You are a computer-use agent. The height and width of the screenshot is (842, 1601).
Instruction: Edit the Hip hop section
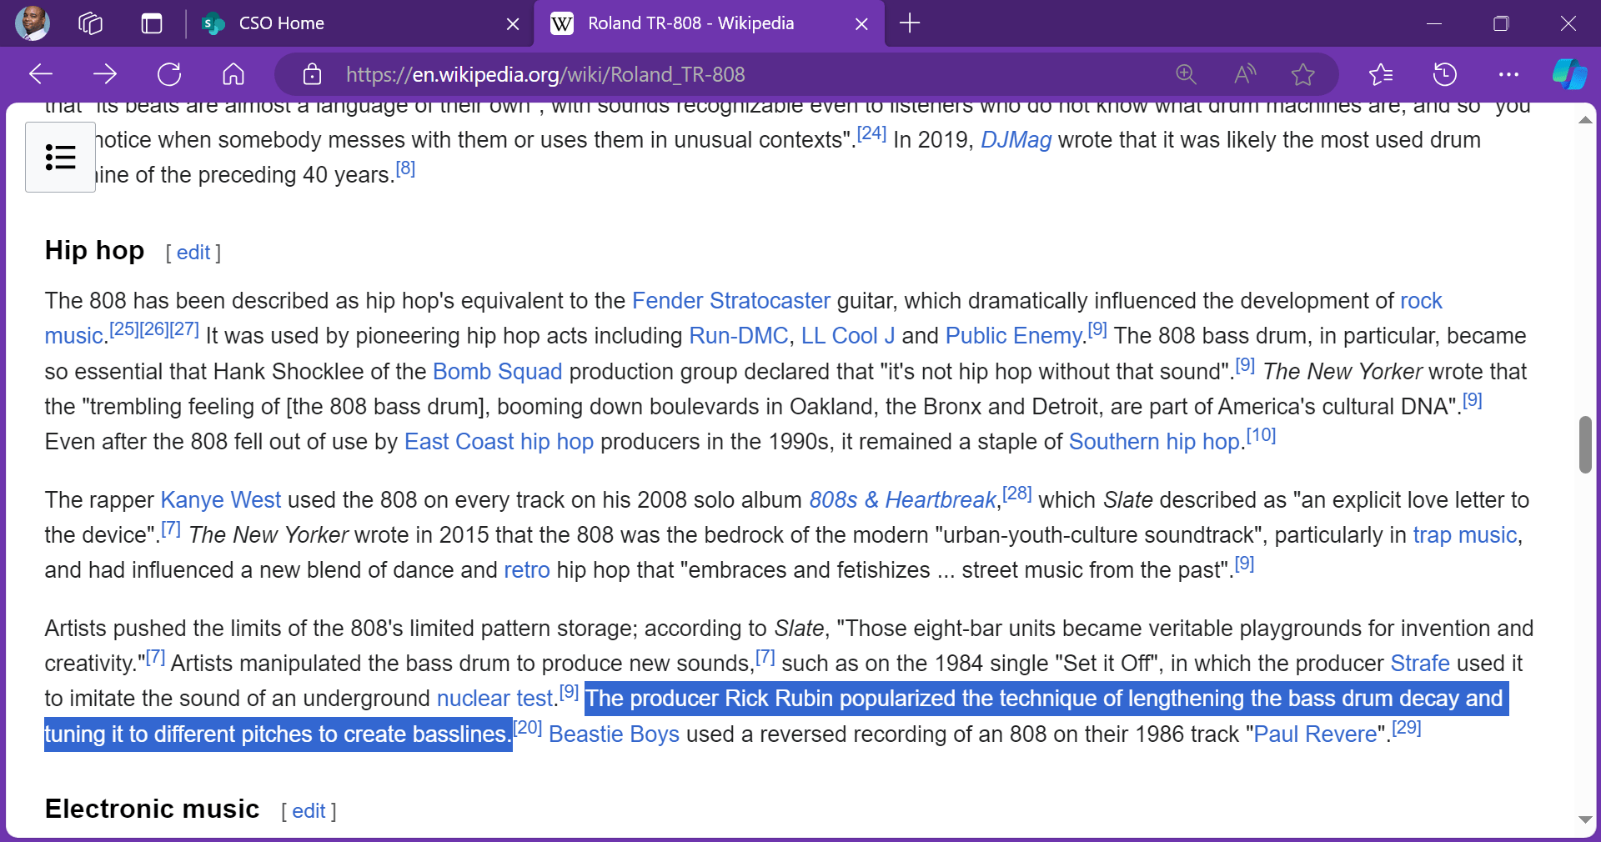[x=193, y=253]
